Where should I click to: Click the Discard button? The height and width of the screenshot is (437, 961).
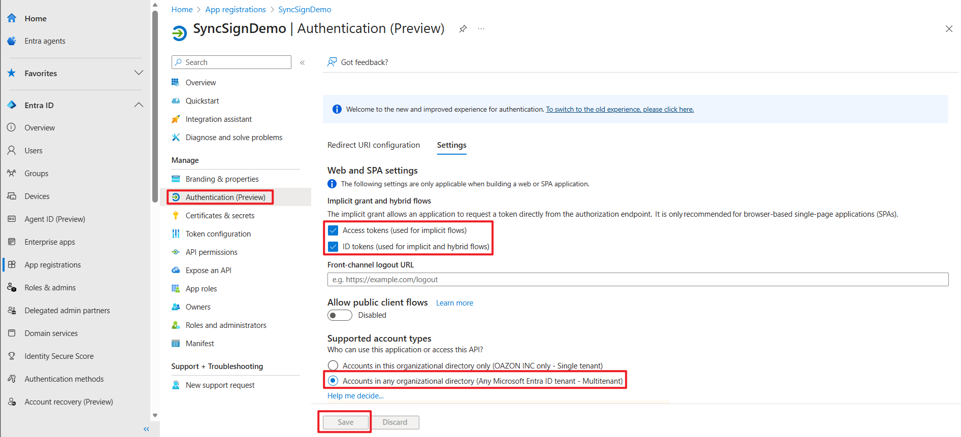coord(394,422)
